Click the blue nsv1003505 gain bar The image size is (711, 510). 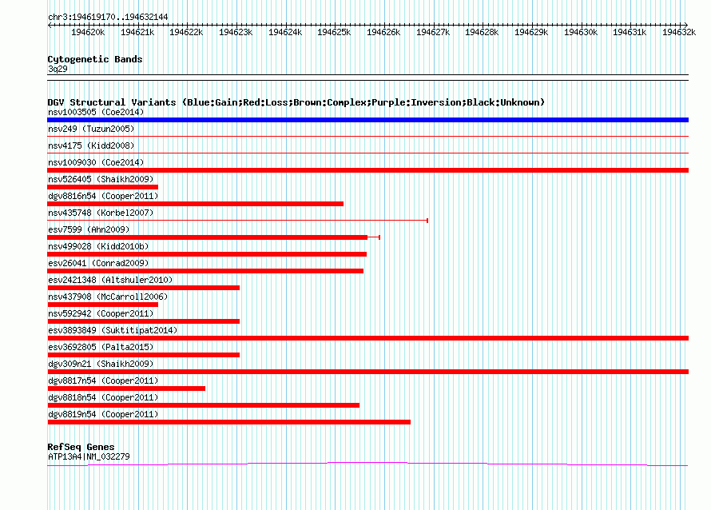[x=367, y=120]
